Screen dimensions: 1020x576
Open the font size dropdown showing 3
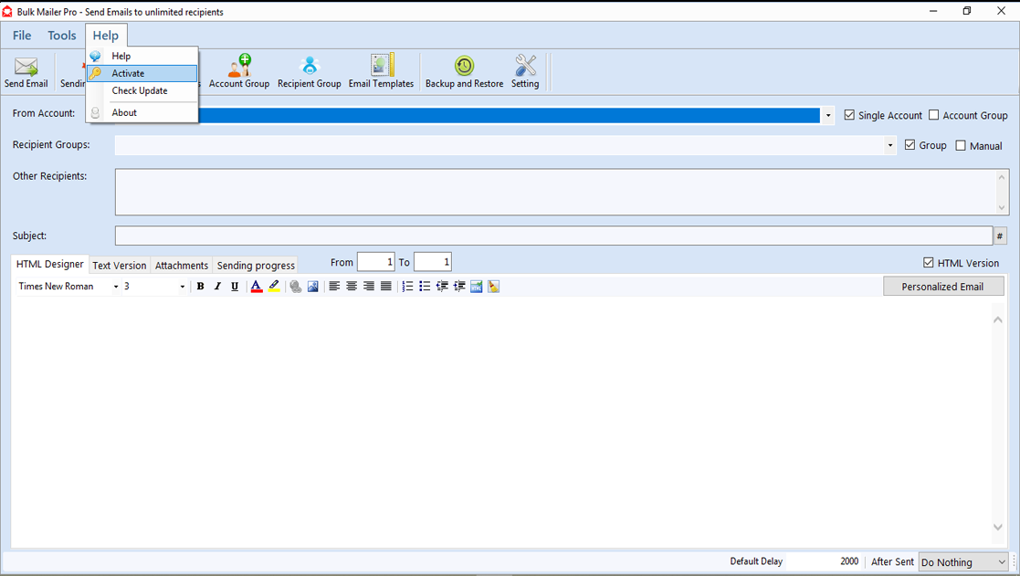coord(182,287)
